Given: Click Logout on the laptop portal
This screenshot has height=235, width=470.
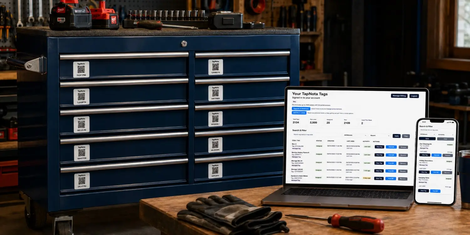Looking at the screenshot, I should point(414,96).
